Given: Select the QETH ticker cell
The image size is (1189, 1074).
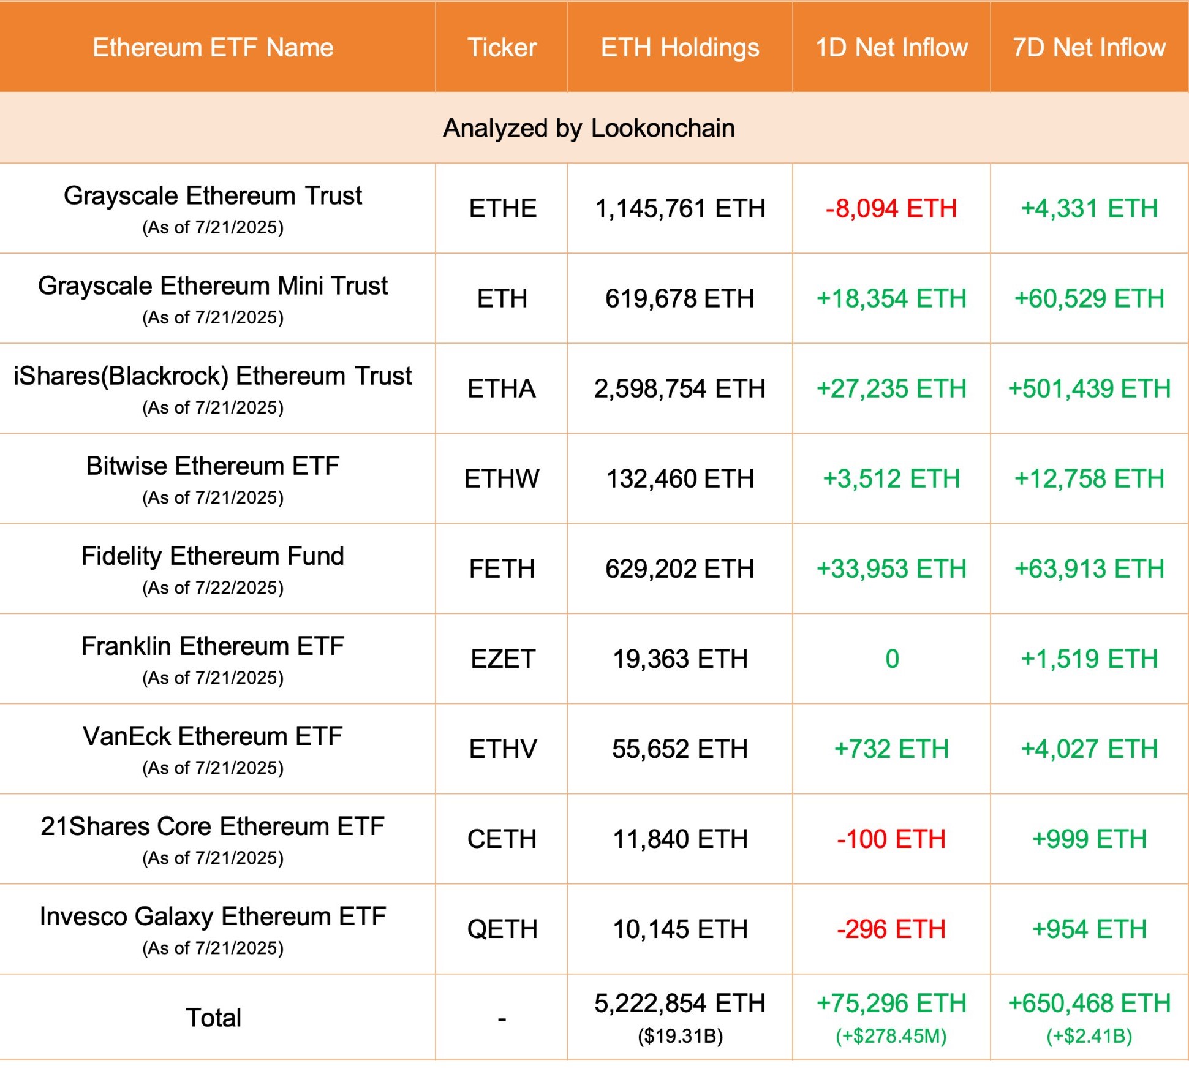Looking at the screenshot, I should tap(502, 930).
